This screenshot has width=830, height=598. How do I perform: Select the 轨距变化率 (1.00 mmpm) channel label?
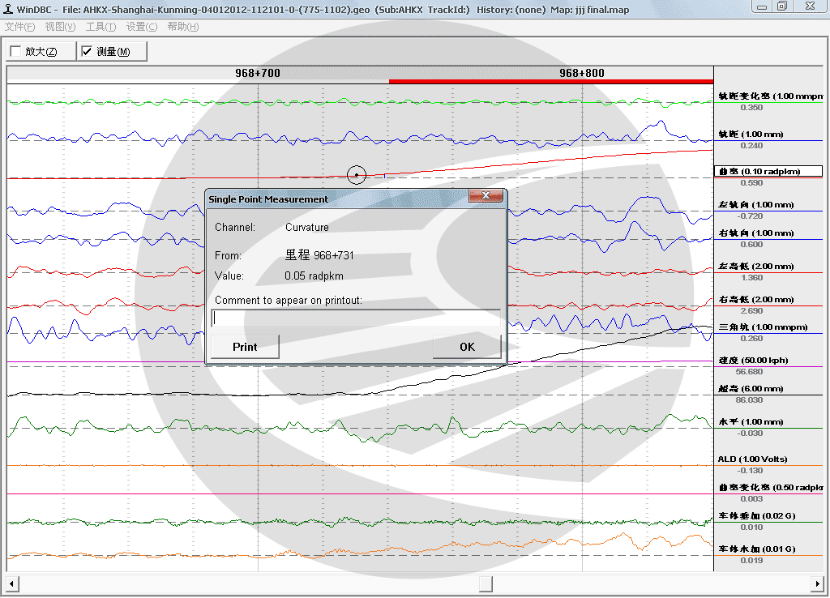pos(770,96)
